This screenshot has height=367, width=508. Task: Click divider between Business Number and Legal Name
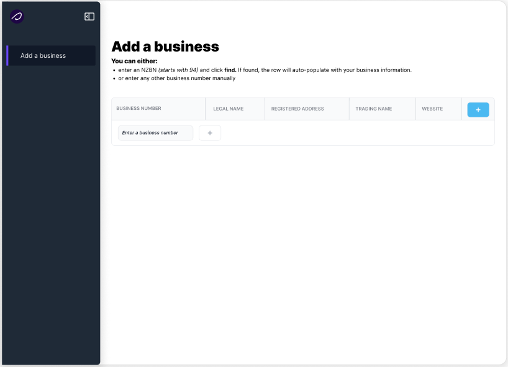click(x=206, y=109)
